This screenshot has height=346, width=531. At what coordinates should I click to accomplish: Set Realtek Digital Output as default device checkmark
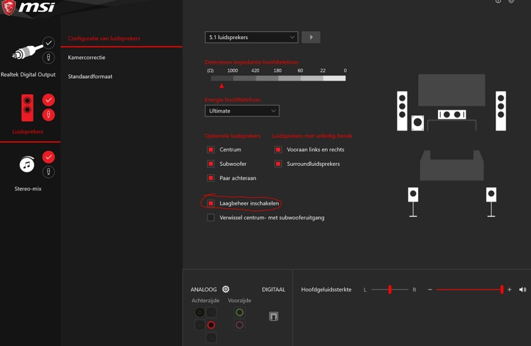(48, 43)
